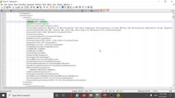Toggle Show All Characters pilcrow icon
This screenshot has width=175, height=98.
60,7
